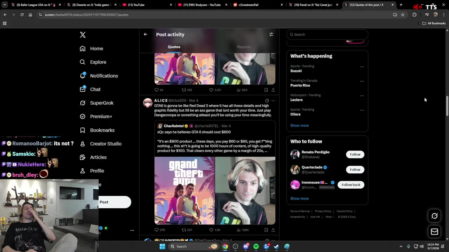Open view stats showing 62K
Screen dimensions: 449x252
tap(239, 90)
